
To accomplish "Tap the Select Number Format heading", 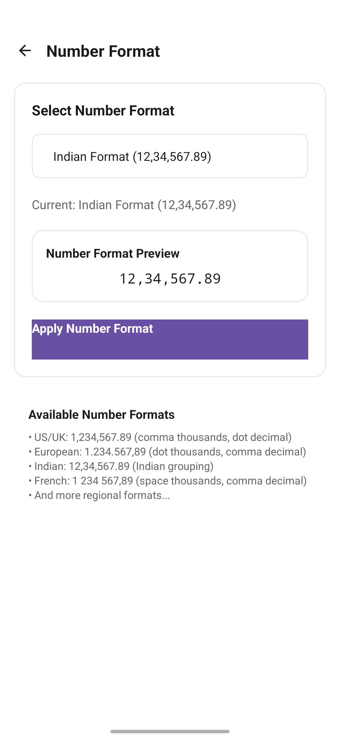I will [x=103, y=111].
